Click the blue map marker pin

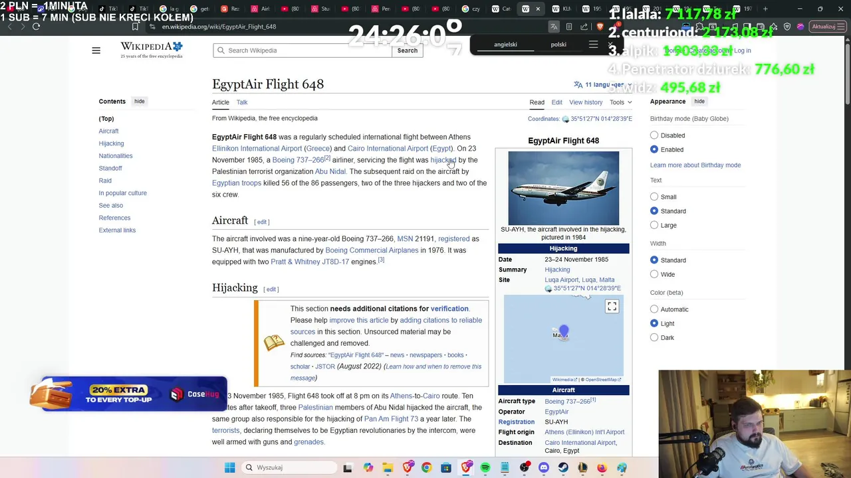tap(564, 331)
